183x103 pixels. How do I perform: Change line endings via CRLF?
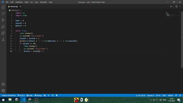164,95
